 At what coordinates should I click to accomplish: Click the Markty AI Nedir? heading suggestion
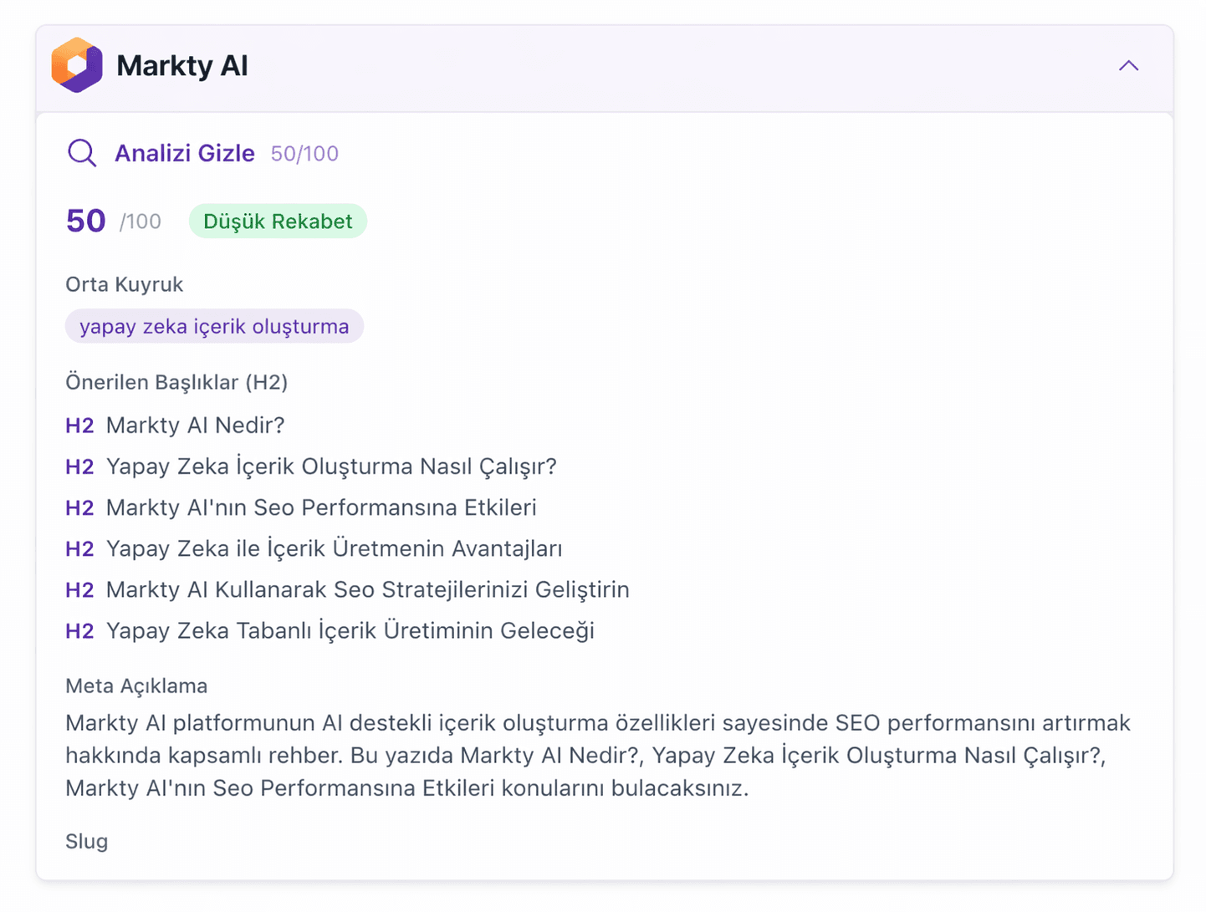(196, 425)
